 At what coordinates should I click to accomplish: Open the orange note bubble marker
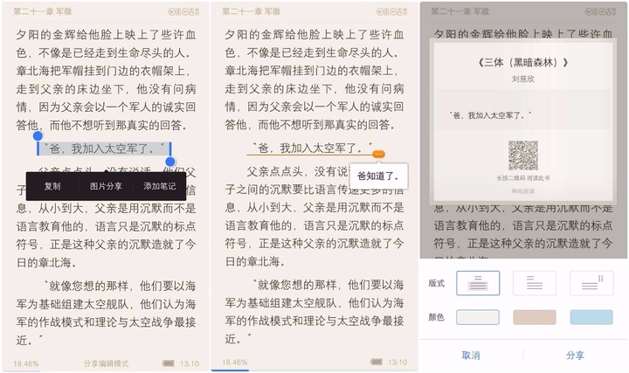(378, 154)
